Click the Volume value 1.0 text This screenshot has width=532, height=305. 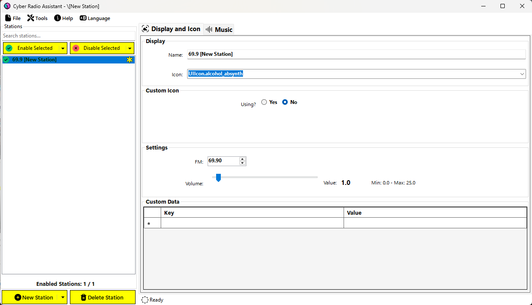[346, 183]
